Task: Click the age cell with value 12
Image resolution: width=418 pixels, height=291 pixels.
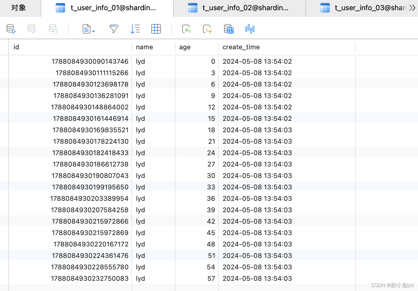Action: click(197, 107)
